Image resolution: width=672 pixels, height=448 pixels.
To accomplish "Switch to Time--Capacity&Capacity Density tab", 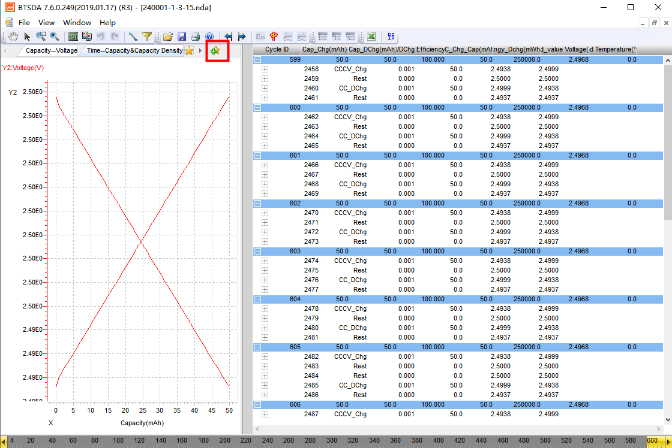I will [134, 50].
